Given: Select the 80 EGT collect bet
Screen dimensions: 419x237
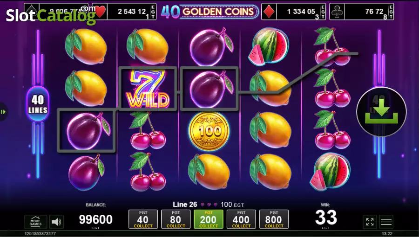Looking at the screenshot, I should [x=176, y=219].
